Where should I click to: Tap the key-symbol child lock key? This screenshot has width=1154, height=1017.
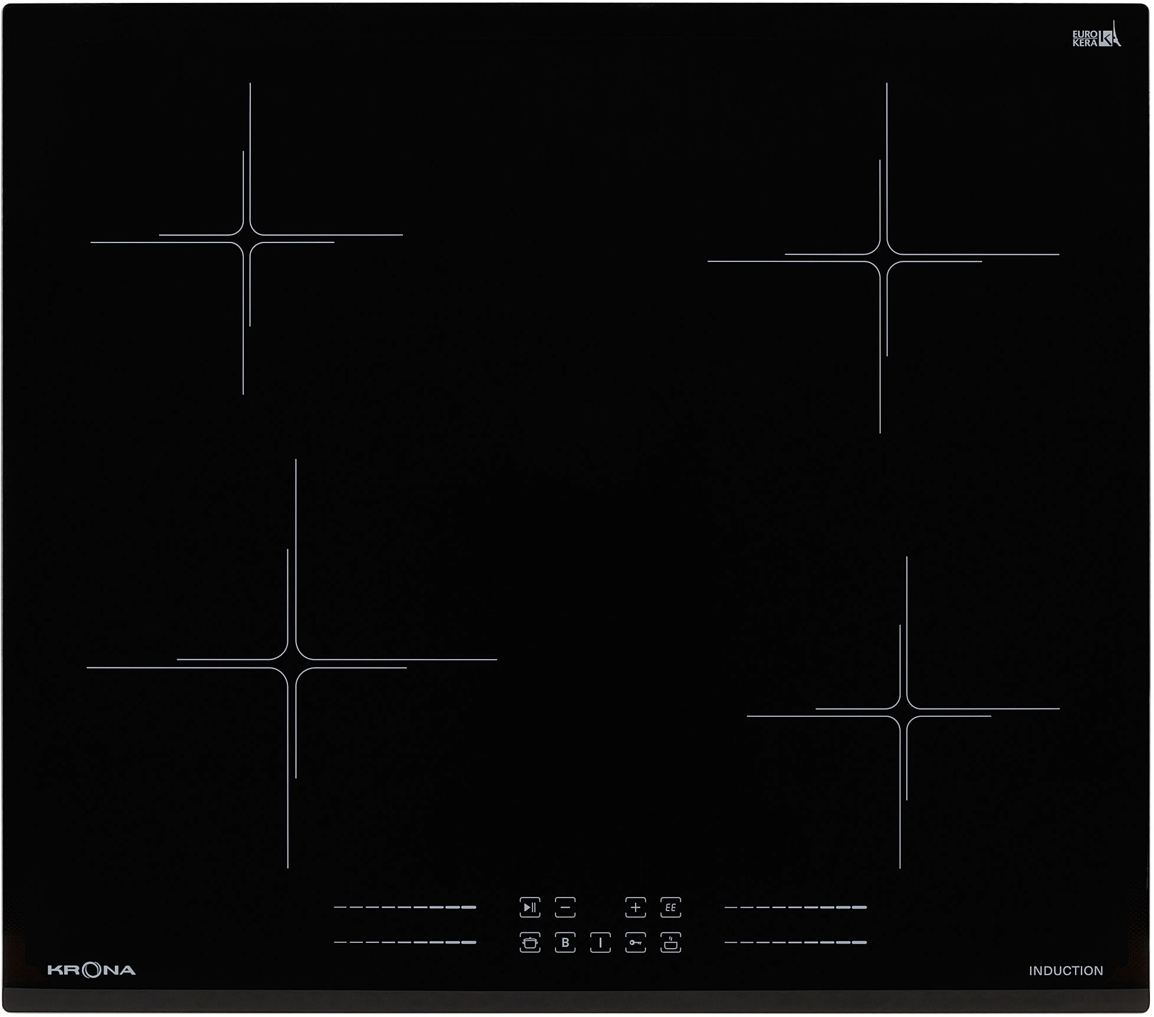click(x=636, y=943)
